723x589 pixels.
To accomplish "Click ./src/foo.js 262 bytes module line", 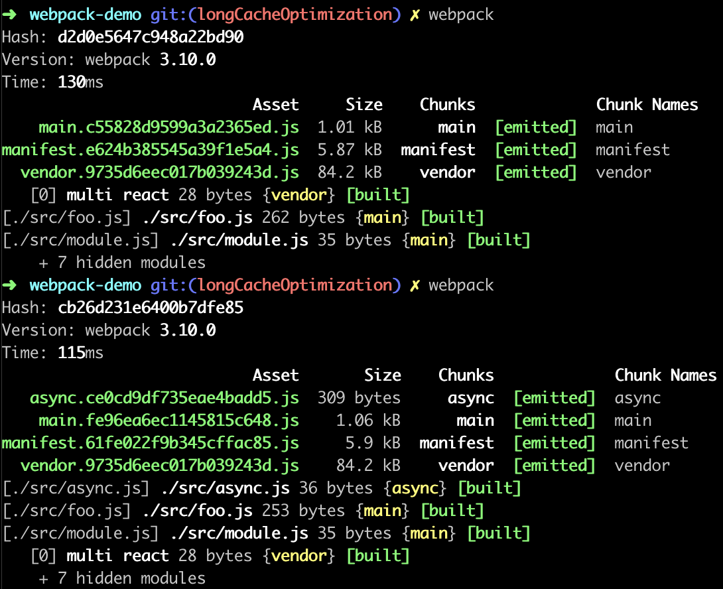I will click(x=243, y=218).
